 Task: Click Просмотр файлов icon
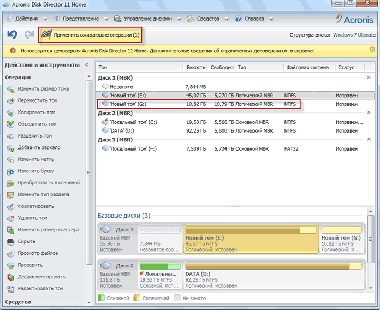tap(10, 253)
